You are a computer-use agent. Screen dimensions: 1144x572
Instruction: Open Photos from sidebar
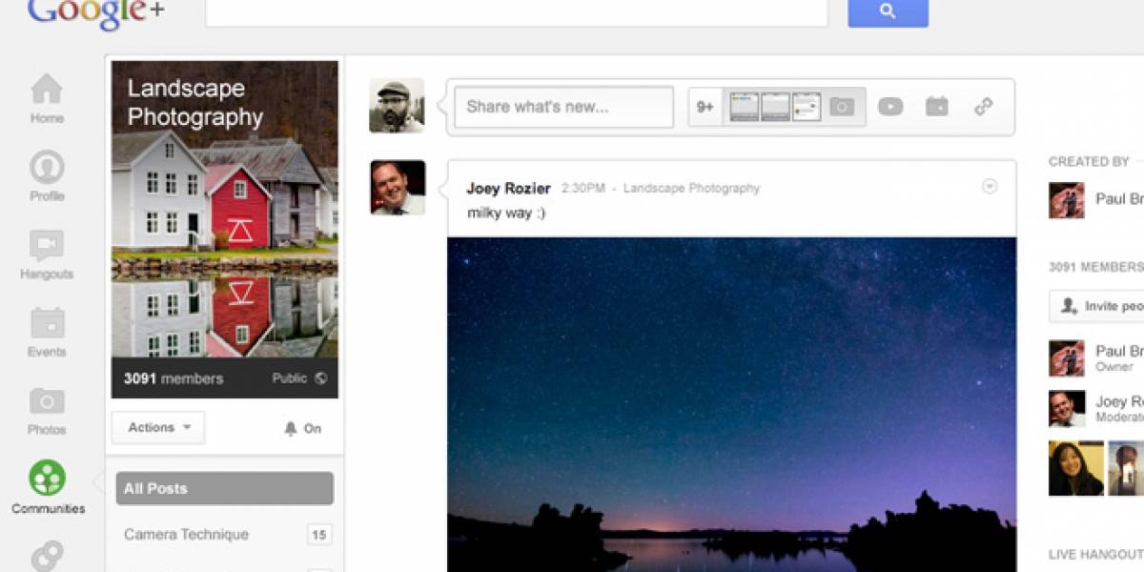click(x=47, y=411)
